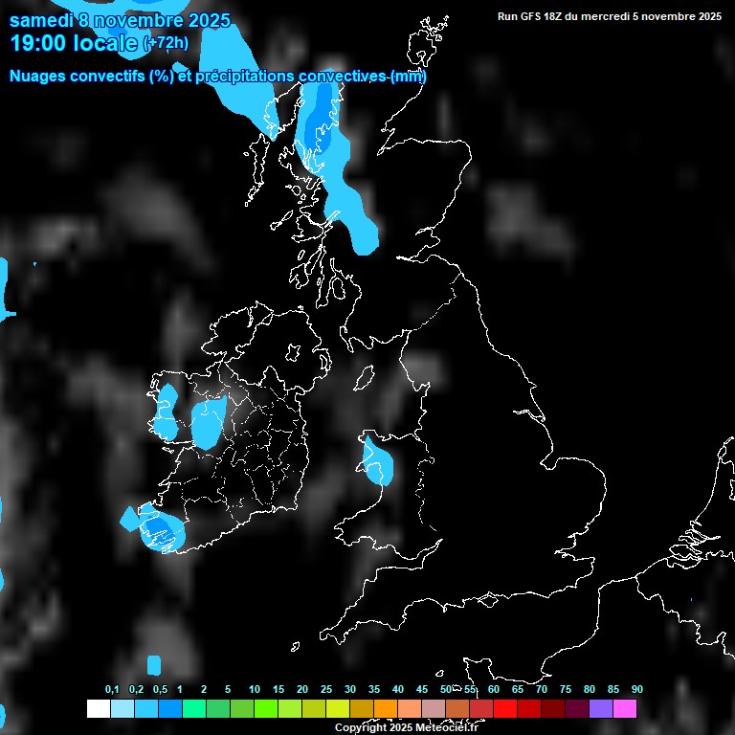Image resolution: width=735 pixels, height=735 pixels.
Task: Click the small blue square in the sea south of Ireland
Action: pyautogui.click(x=154, y=664)
